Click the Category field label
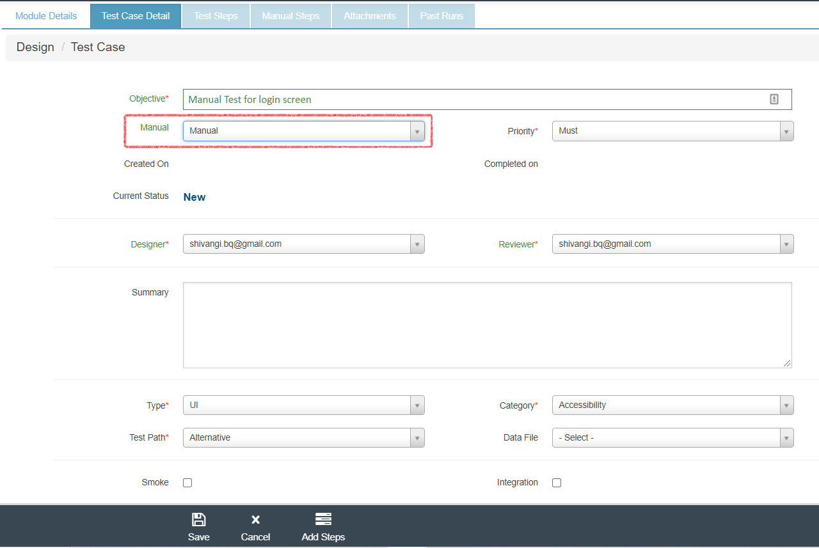Viewport: 819px width, 548px height. [x=519, y=405]
